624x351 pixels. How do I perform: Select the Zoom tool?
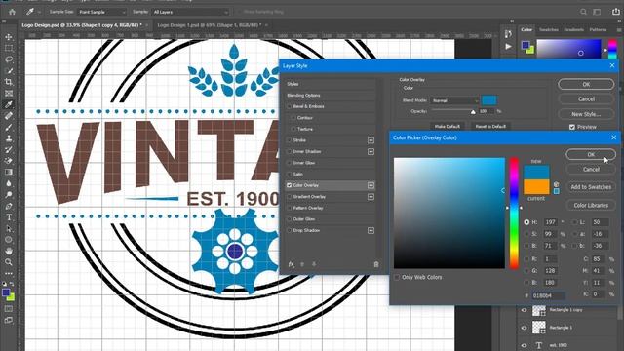9,262
